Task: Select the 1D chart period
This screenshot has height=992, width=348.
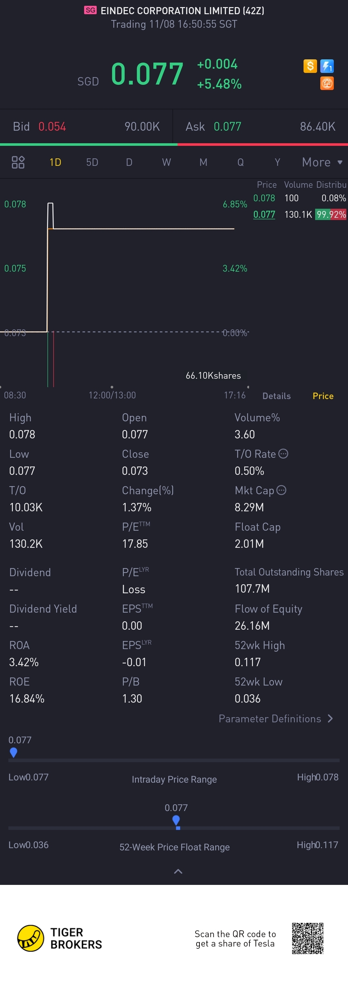Action: click(x=55, y=162)
